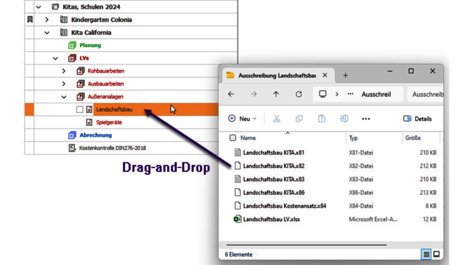Collapse the Kitas, Schulen 2024 node
Image resolution: width=471 pixels, height=265 pixels.
[x=38, y=7]
